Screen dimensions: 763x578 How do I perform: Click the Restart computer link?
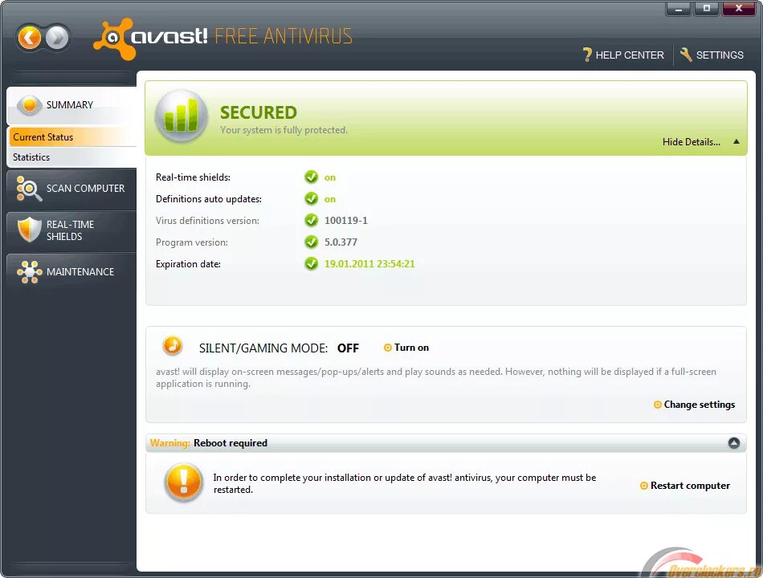[x=690, y=486]
